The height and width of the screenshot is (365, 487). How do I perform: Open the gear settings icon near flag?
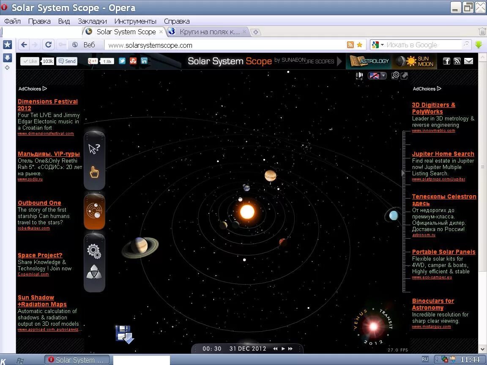(x=395, y=76)
